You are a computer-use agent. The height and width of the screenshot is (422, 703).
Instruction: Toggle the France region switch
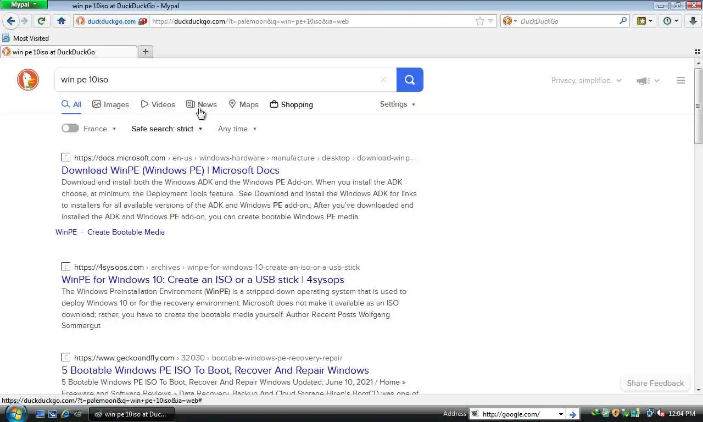70,128
